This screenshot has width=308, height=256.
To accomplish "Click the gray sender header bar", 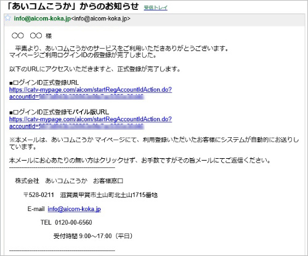I will (155, 20).
